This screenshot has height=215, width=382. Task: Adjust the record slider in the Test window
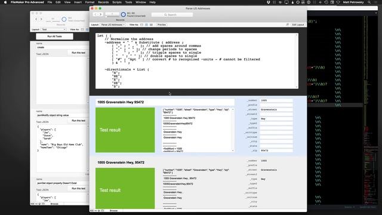53,21
